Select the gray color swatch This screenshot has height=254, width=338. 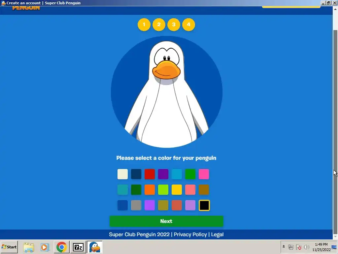tap(136, 205)
